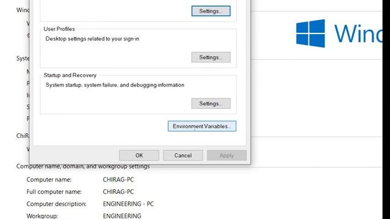Click the 'User Profiles' group label
390x219 pixels.
click(x=59, y=29)
